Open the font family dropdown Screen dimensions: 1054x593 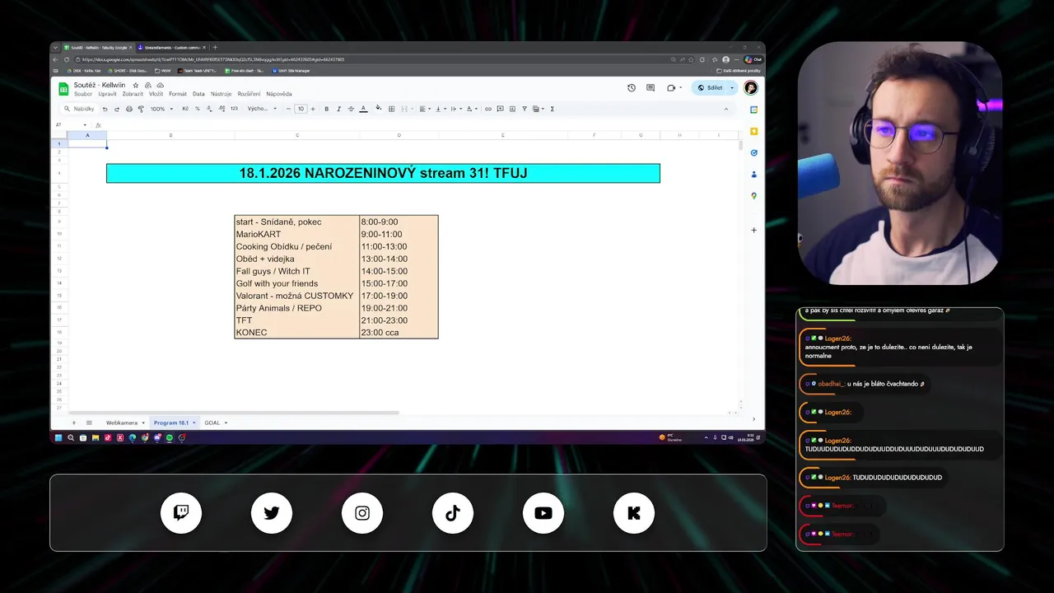263,109
